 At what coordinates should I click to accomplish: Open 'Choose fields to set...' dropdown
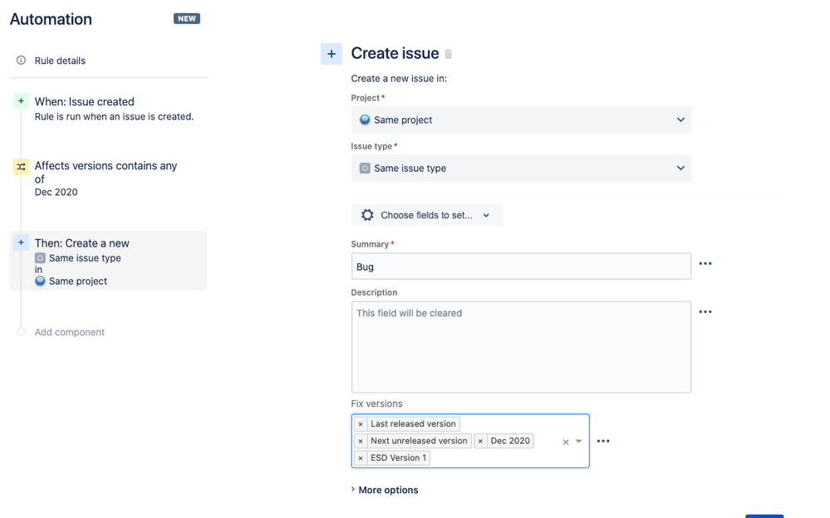426,215
